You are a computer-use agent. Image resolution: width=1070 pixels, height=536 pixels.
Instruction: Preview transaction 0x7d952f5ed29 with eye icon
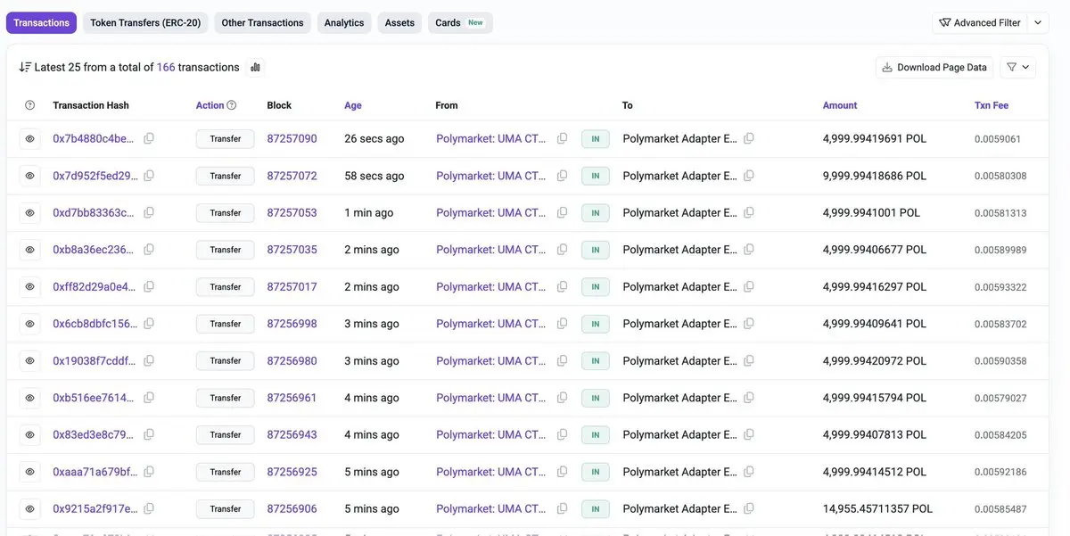tap(29, 176)
